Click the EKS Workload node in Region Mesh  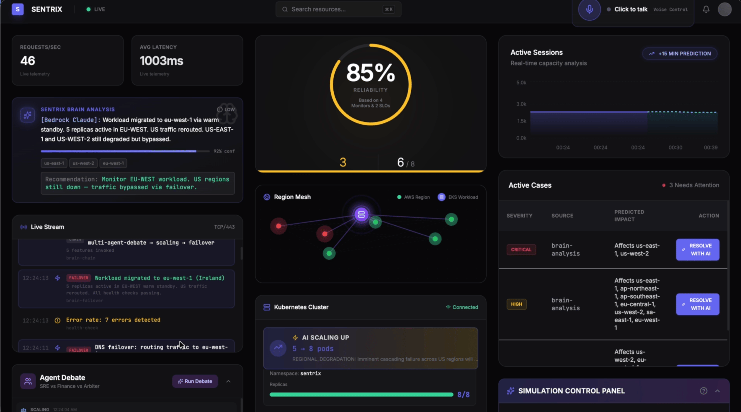pyautogui.click(x=361, y=214)
